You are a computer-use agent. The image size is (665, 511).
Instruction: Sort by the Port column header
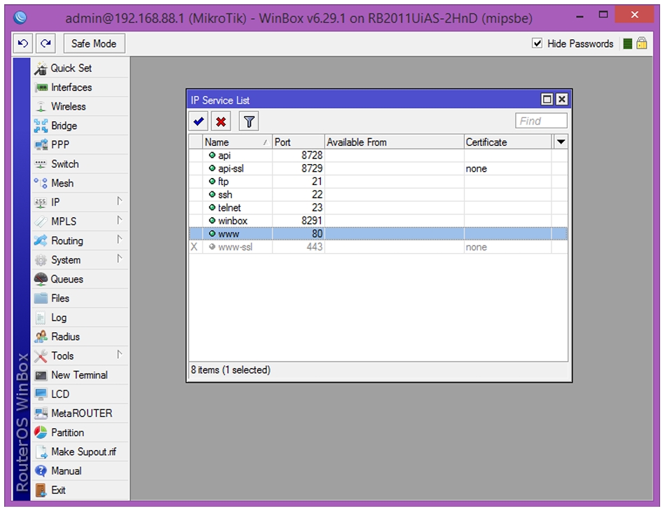[x=298, y=142]
